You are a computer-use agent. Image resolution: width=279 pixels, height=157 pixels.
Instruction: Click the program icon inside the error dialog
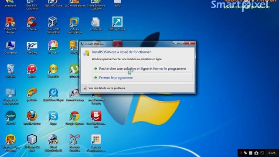pyautogui.click(x=86, y=53)
